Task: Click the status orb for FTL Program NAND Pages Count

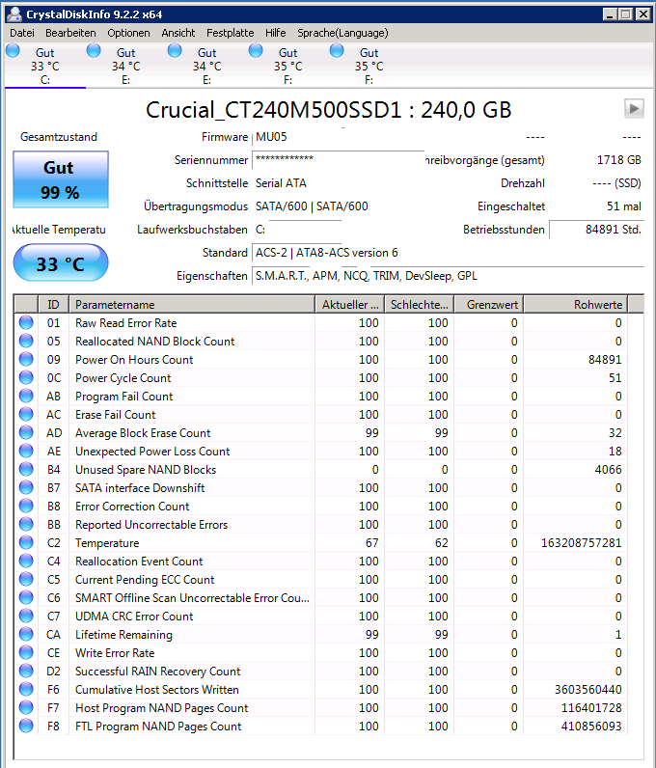Action: point(26,726)
